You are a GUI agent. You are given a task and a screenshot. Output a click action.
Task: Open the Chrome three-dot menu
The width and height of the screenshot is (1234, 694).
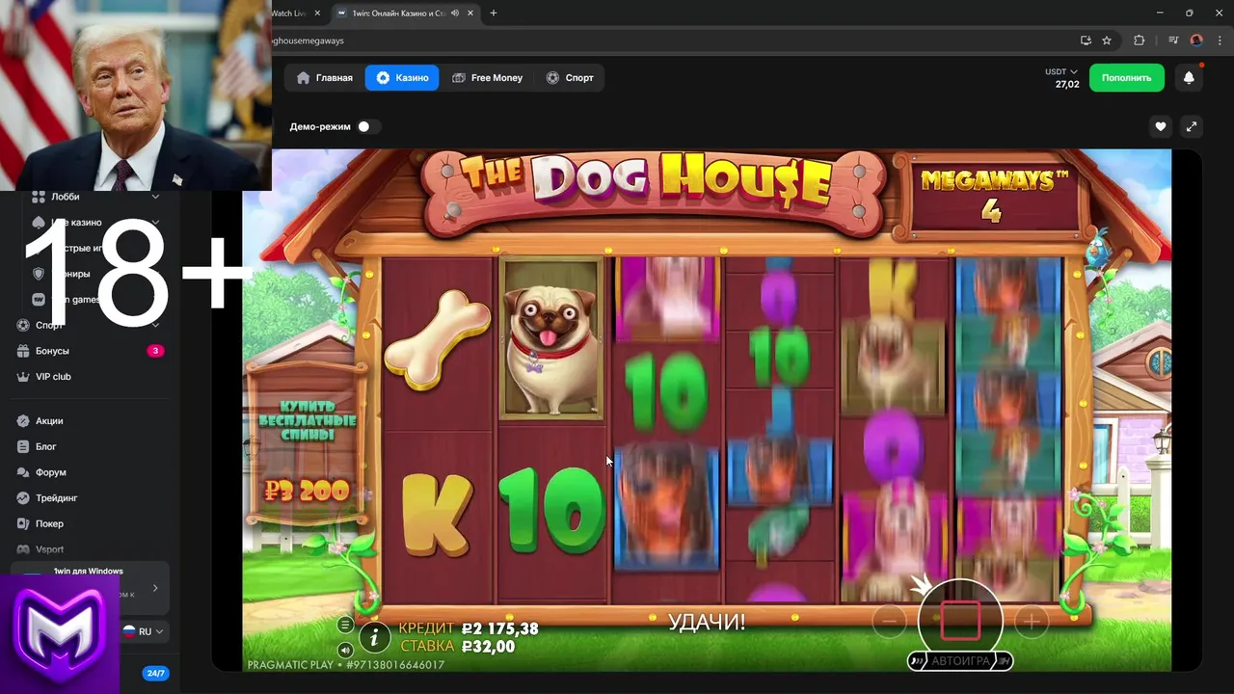(1221, 40)
